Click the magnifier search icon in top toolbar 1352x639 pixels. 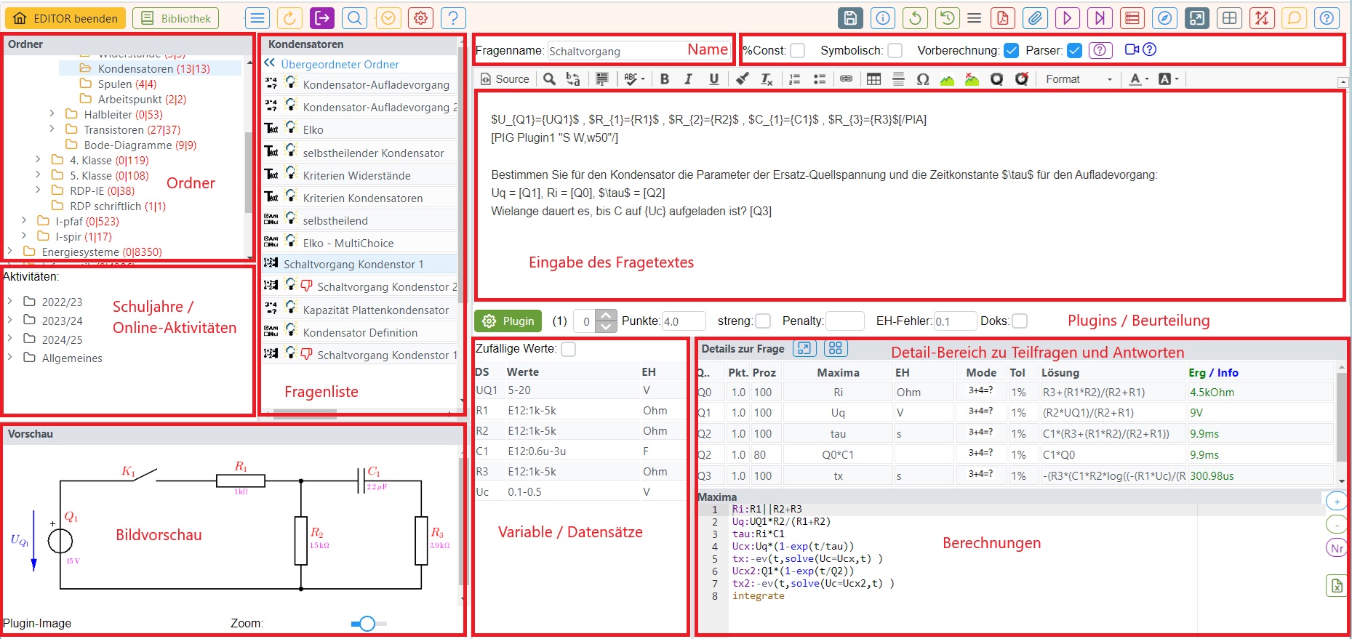coord(354,18)
